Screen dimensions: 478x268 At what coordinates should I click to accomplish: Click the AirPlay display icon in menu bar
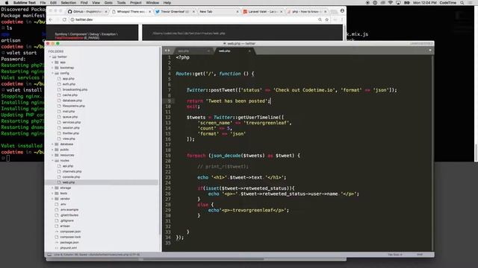pyautogui.click(x=398, y=3)
